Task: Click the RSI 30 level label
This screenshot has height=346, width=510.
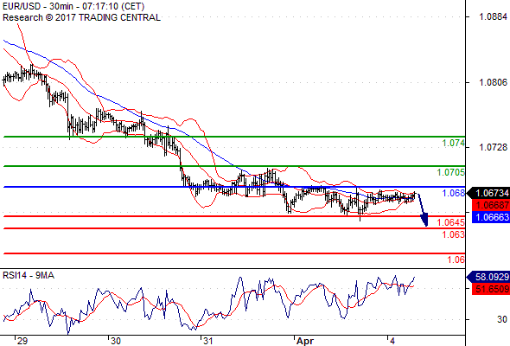Action: click(x=502, y=319)
